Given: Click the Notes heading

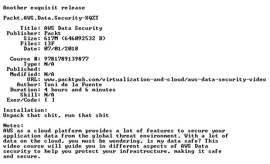Looking at the screenshot, I should [x=13, y=126].
